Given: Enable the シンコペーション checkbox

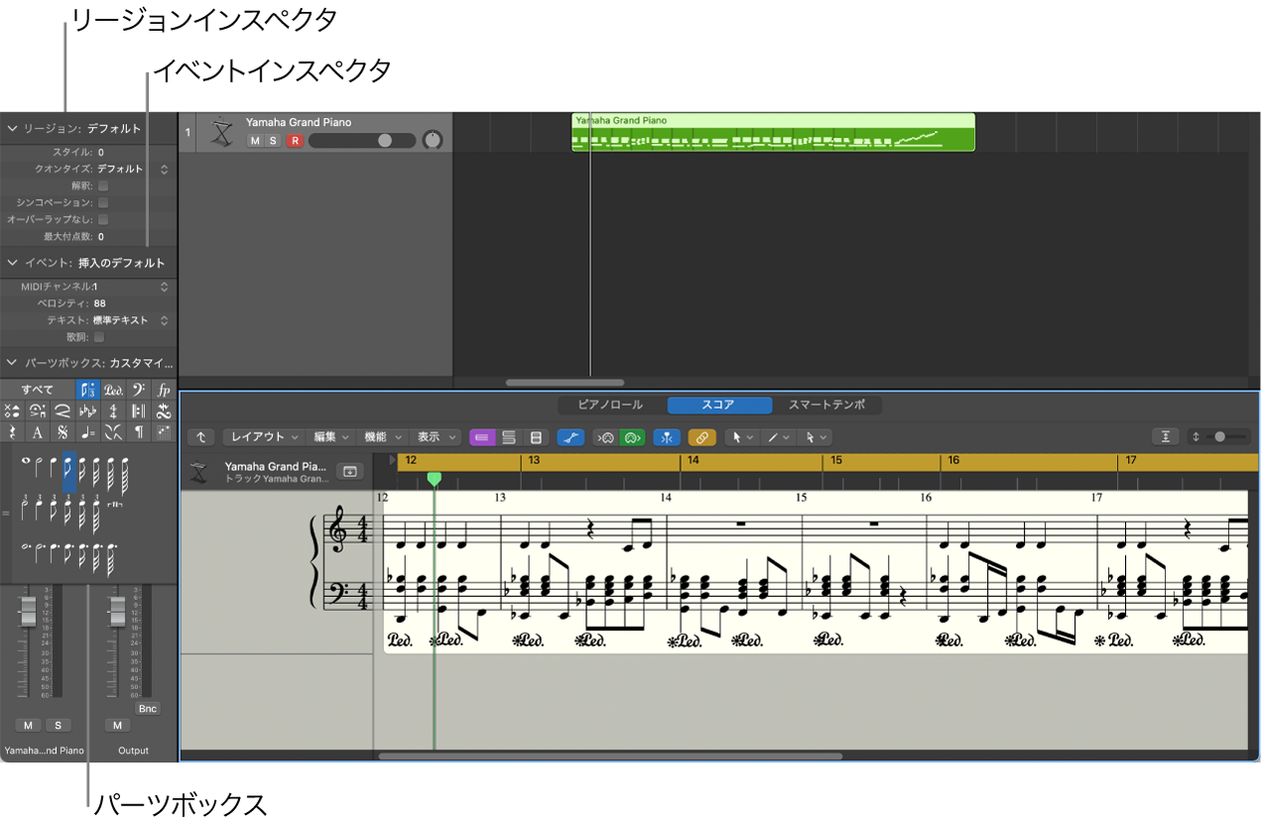Looking at the screenshot, I should [x=103, y=202].
